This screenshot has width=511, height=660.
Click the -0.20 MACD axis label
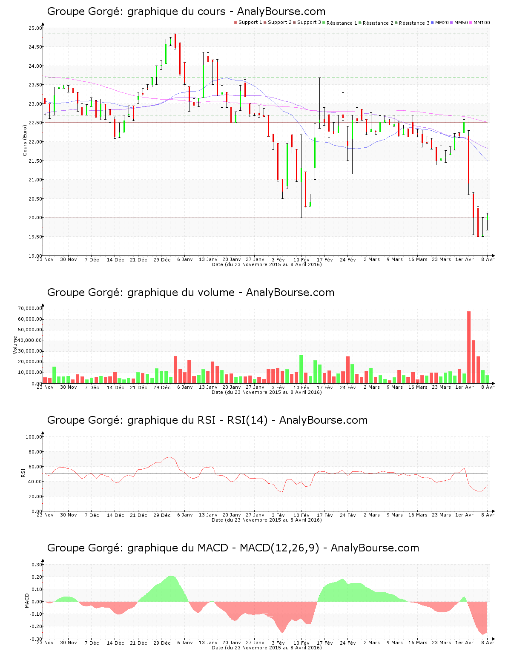click(x=36, y=626)
